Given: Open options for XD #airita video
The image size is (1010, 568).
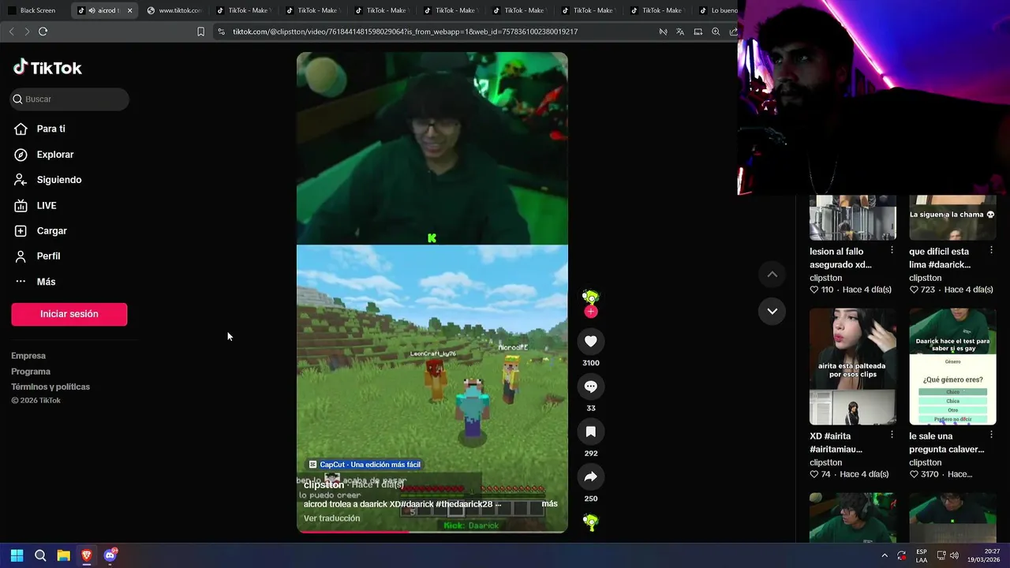Looking at the screenshot, I should (892, 435).
